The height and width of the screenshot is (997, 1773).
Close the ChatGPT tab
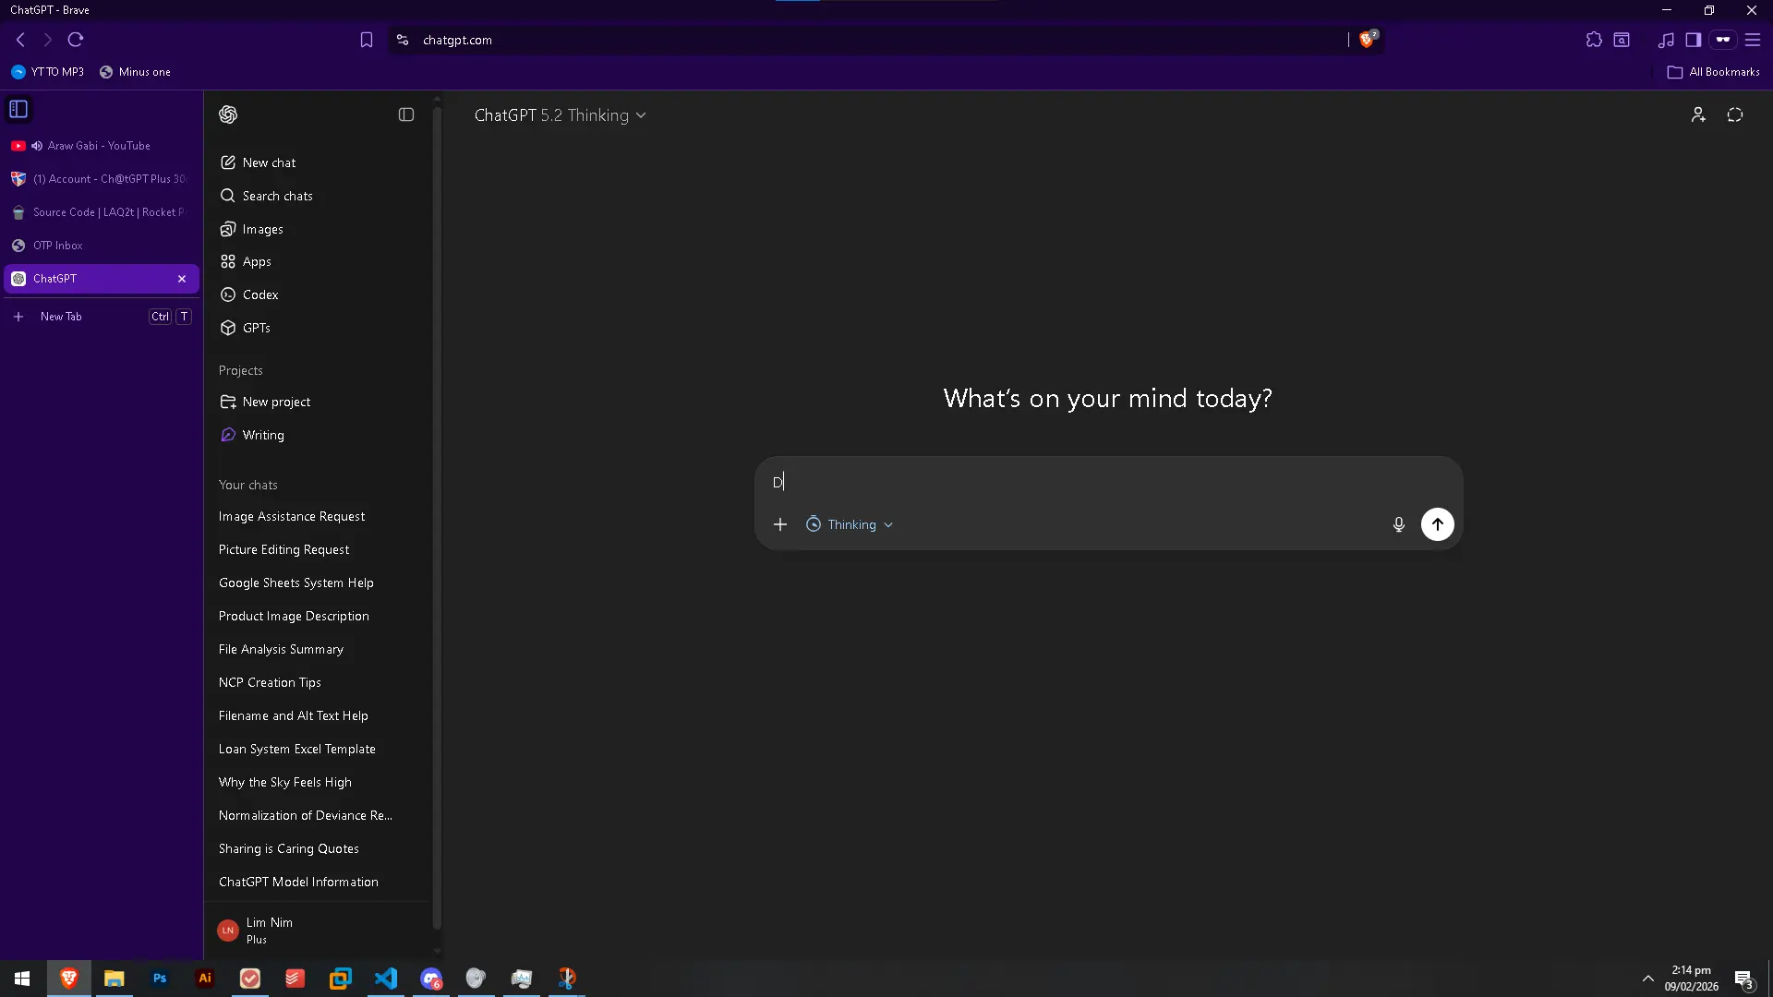pos(182,279)
